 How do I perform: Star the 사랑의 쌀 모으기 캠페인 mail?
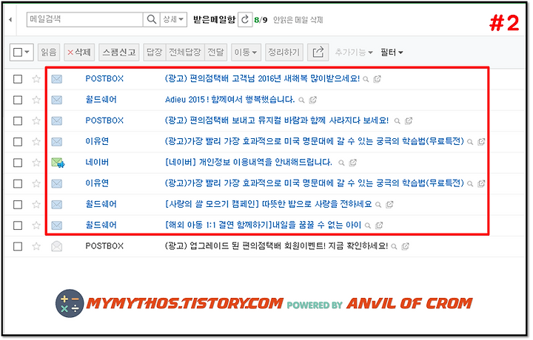36,204
